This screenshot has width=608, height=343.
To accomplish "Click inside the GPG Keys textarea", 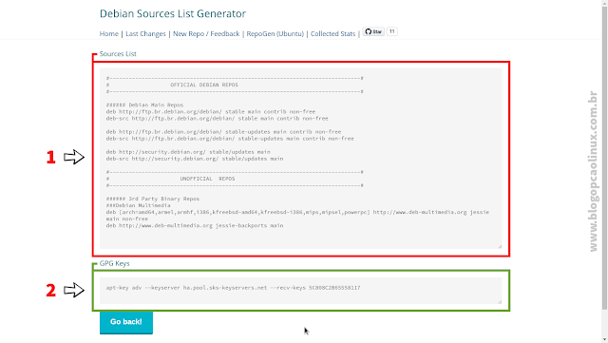I will (x=300, y=290).
